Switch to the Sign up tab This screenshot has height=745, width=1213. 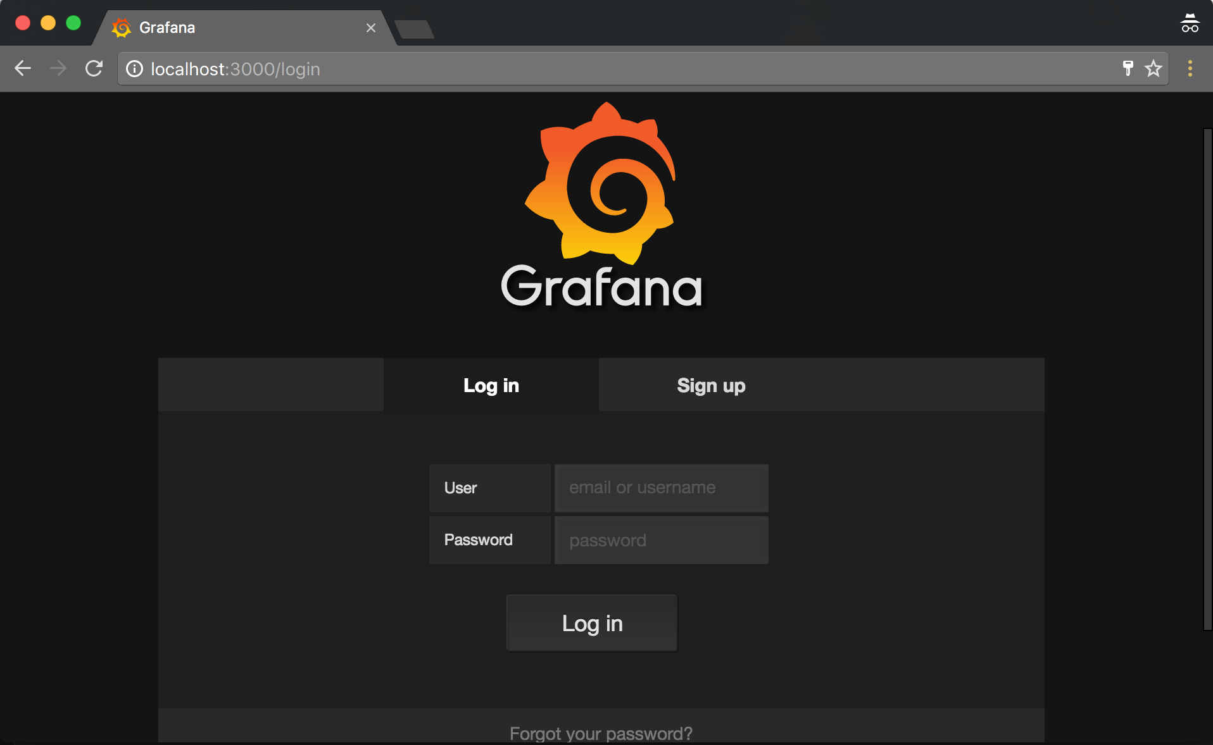(x=711, y=385)
